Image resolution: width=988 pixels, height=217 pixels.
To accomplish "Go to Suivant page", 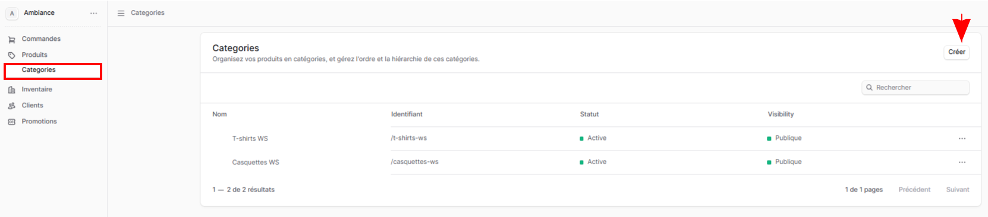I will pyautogui.click(x=957, y=190).
